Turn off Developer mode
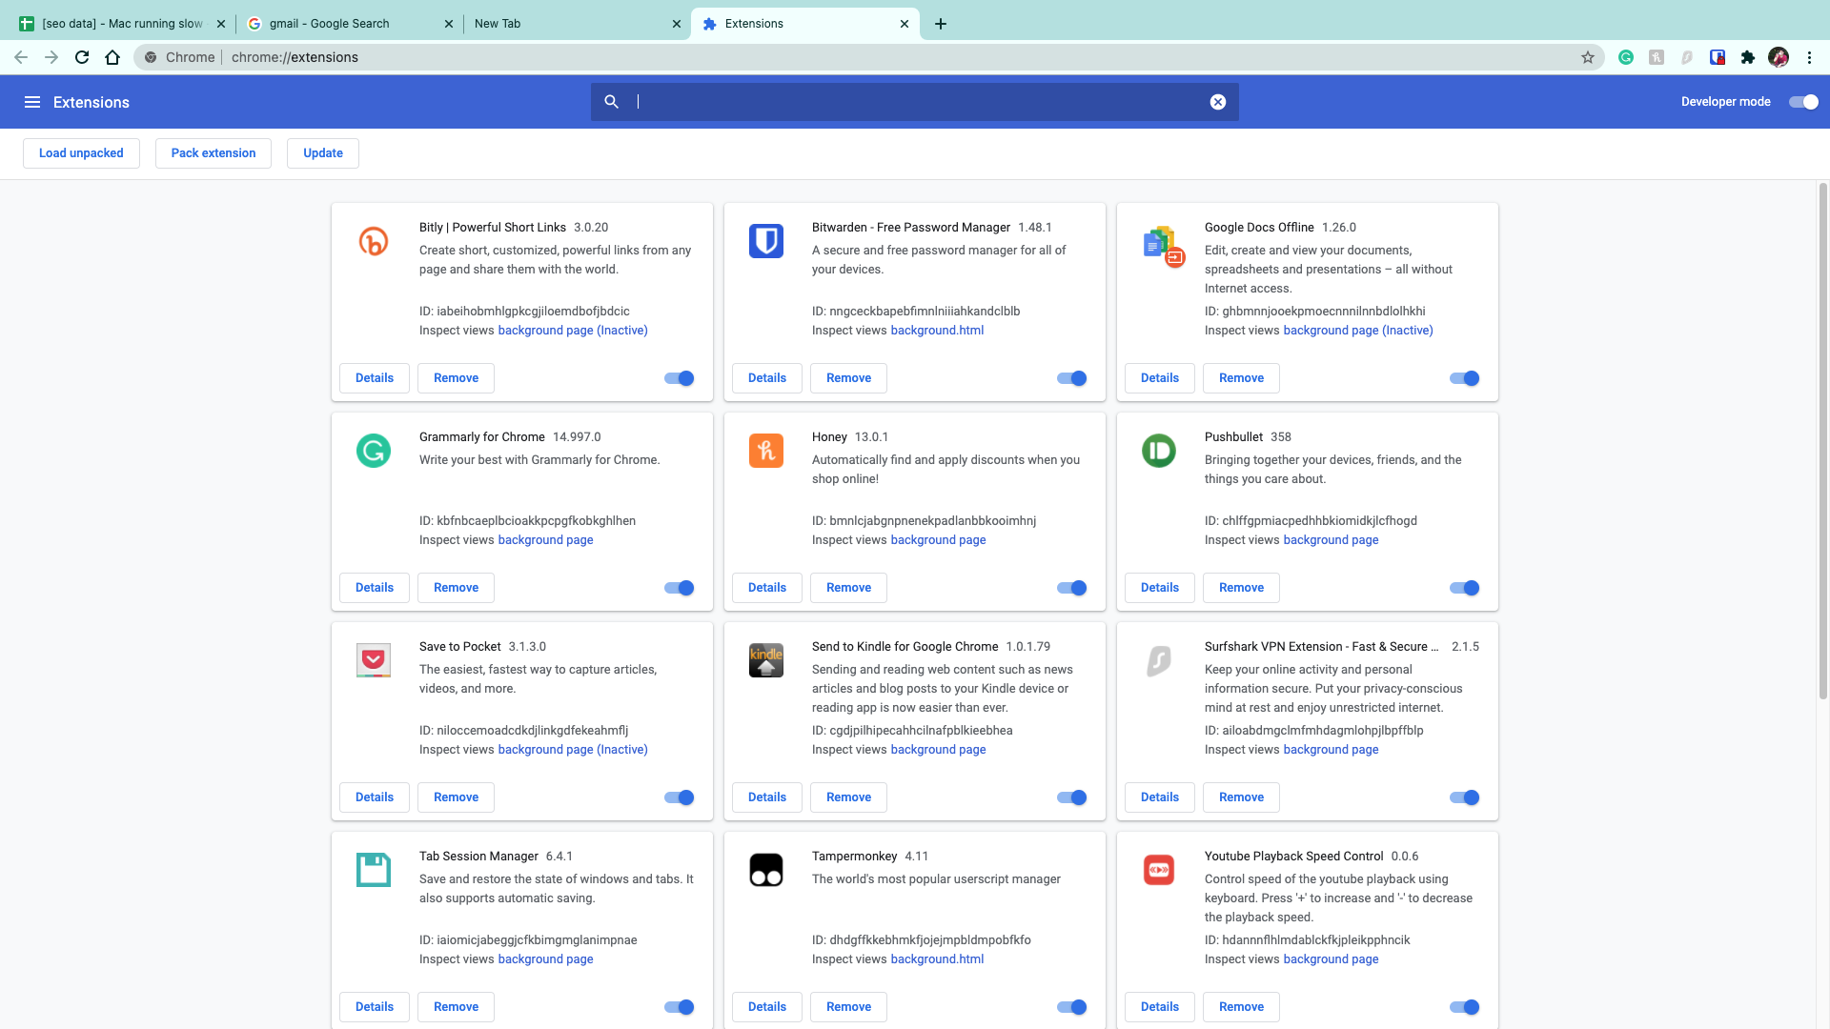Image resolution: width=1830 pixels, height=1029 pixels. 1803,102
